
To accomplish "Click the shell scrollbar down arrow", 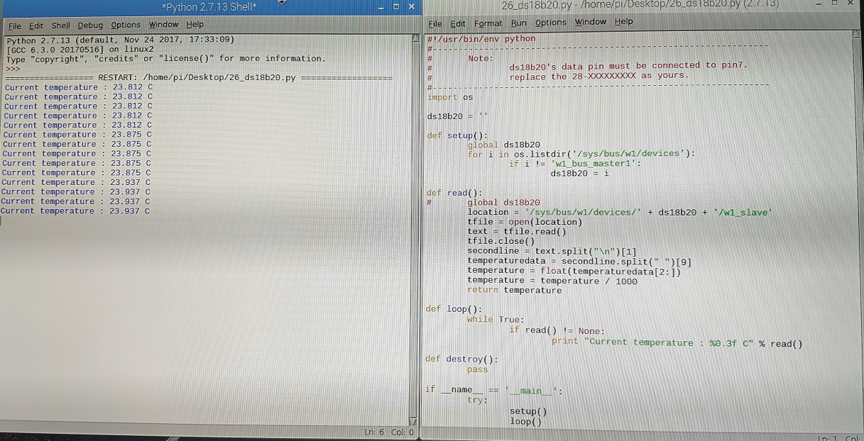I will coord(412,421).
